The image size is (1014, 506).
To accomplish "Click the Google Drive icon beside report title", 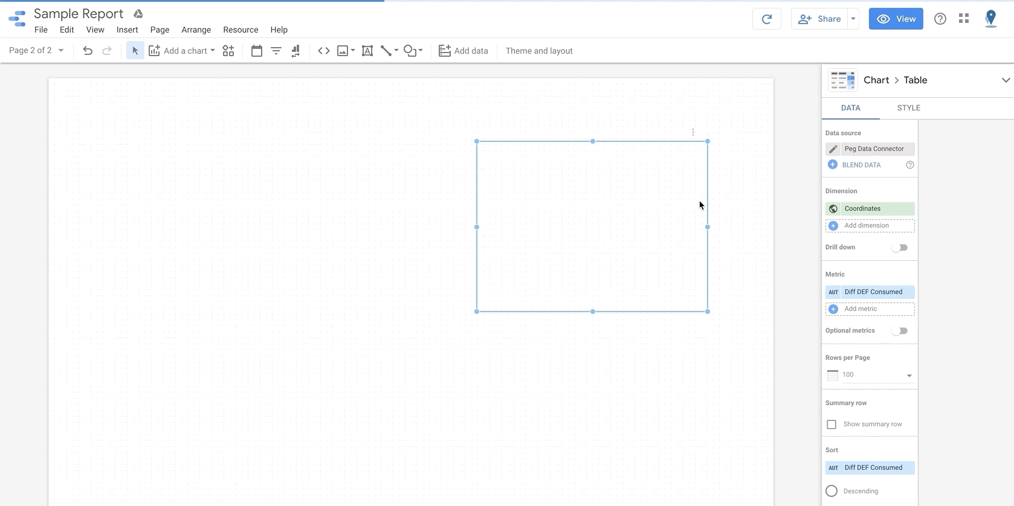I will click(x=138, y=14).
